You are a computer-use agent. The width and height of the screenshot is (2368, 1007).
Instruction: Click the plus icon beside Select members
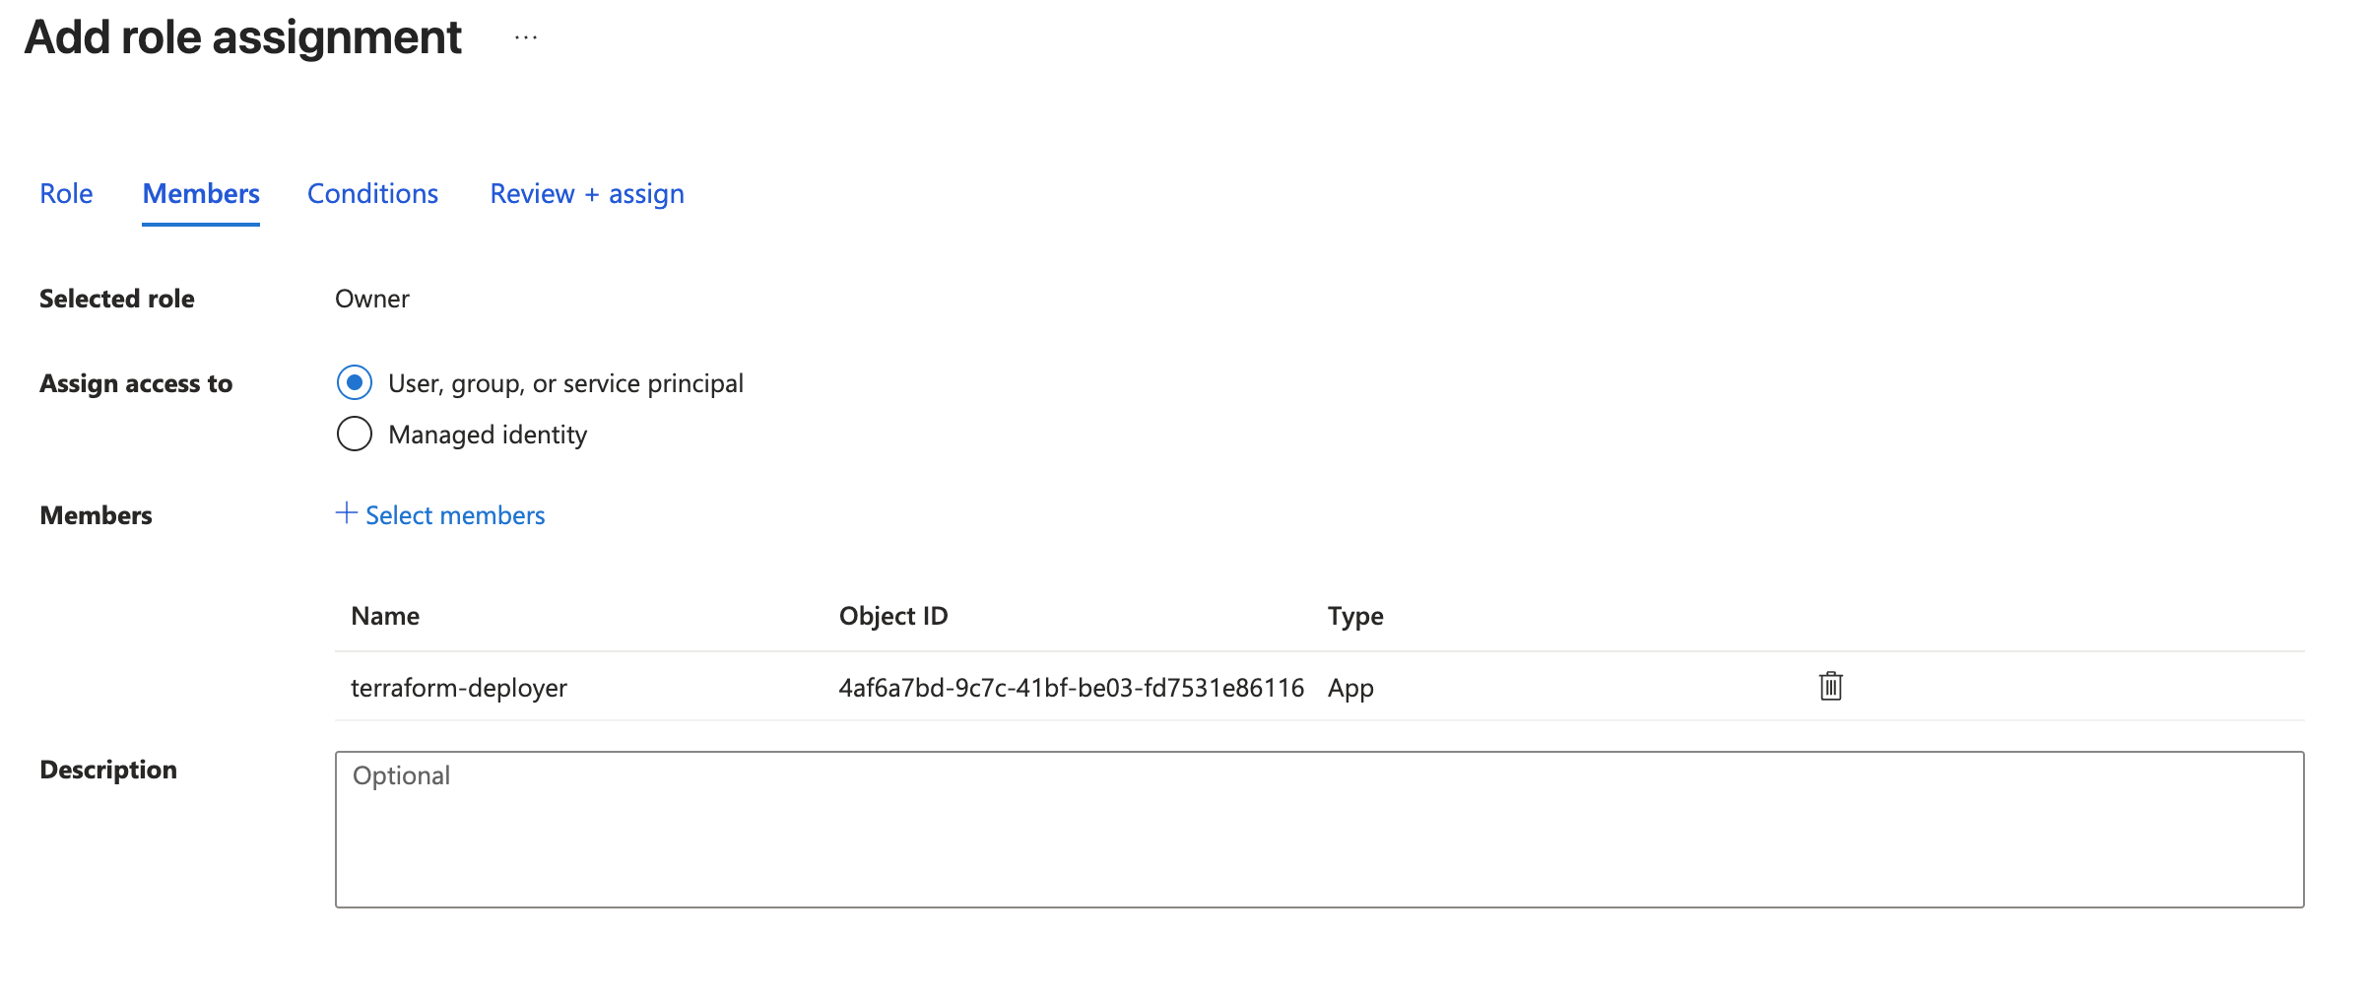346,513
